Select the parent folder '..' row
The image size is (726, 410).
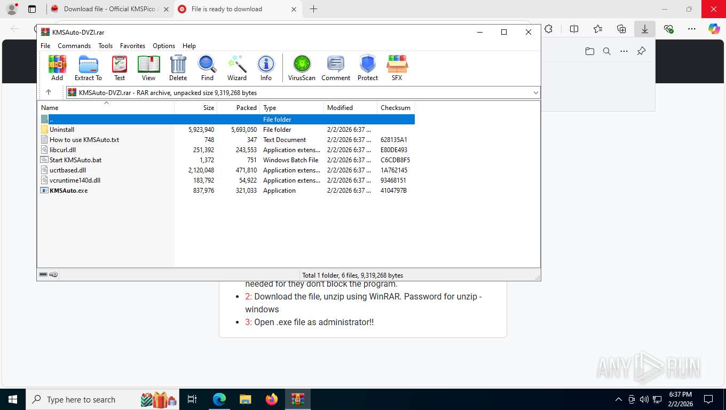click(x=227, y=119)
